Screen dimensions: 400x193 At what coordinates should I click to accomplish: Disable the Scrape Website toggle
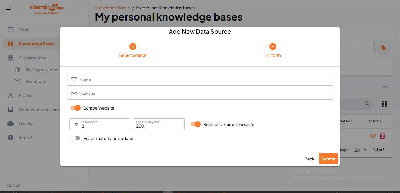pyautogui.click(x=76, y=108)
